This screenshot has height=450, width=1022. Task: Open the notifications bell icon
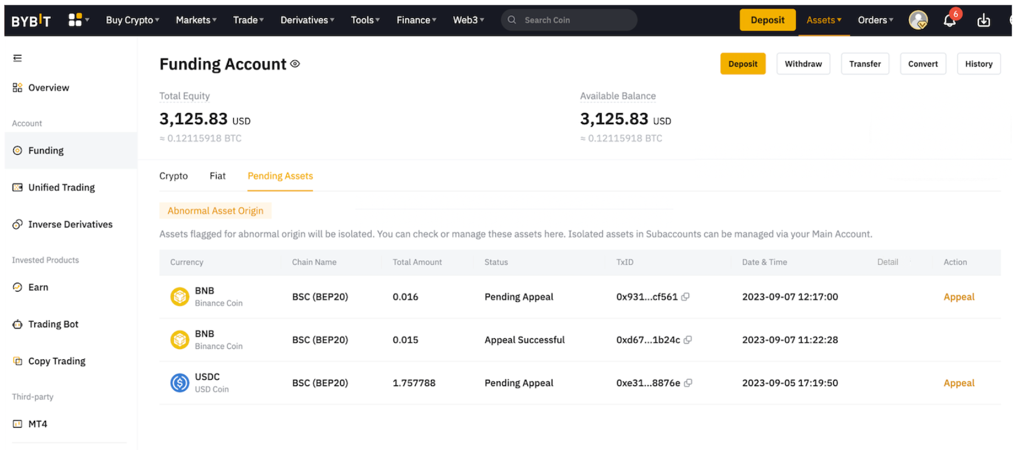[949, 21]
